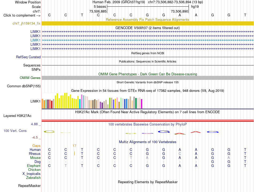Click the LIMK1 label beside the GTEx chart

35,101
